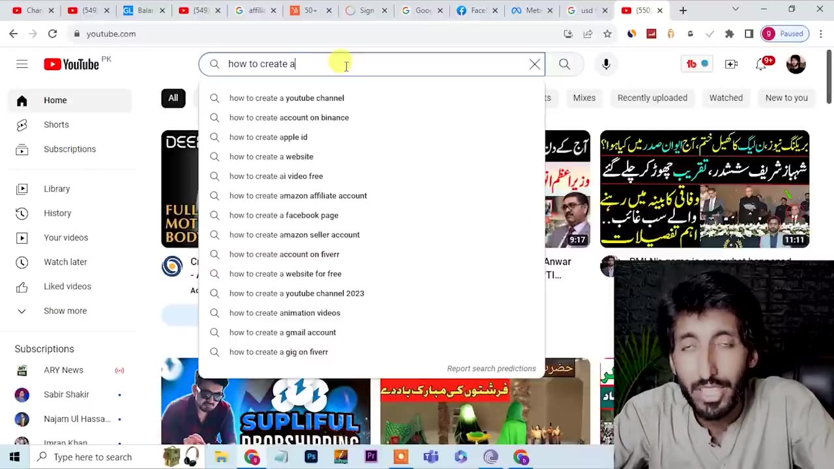Open Watch later in the sidebar

point(70,262)
